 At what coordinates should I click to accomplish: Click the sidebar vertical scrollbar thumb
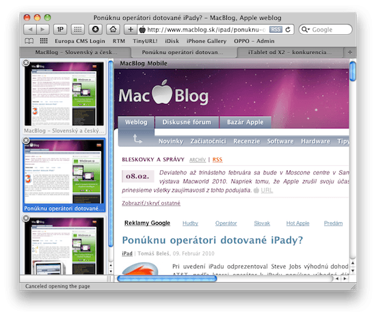pyautogui.click(x=111, y=153)
